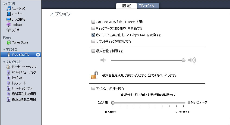Viewport: 230px width, 125px height.
Task: Enable チェックマークのある曲だけを更新する checkbox
Action: point(93,28)
